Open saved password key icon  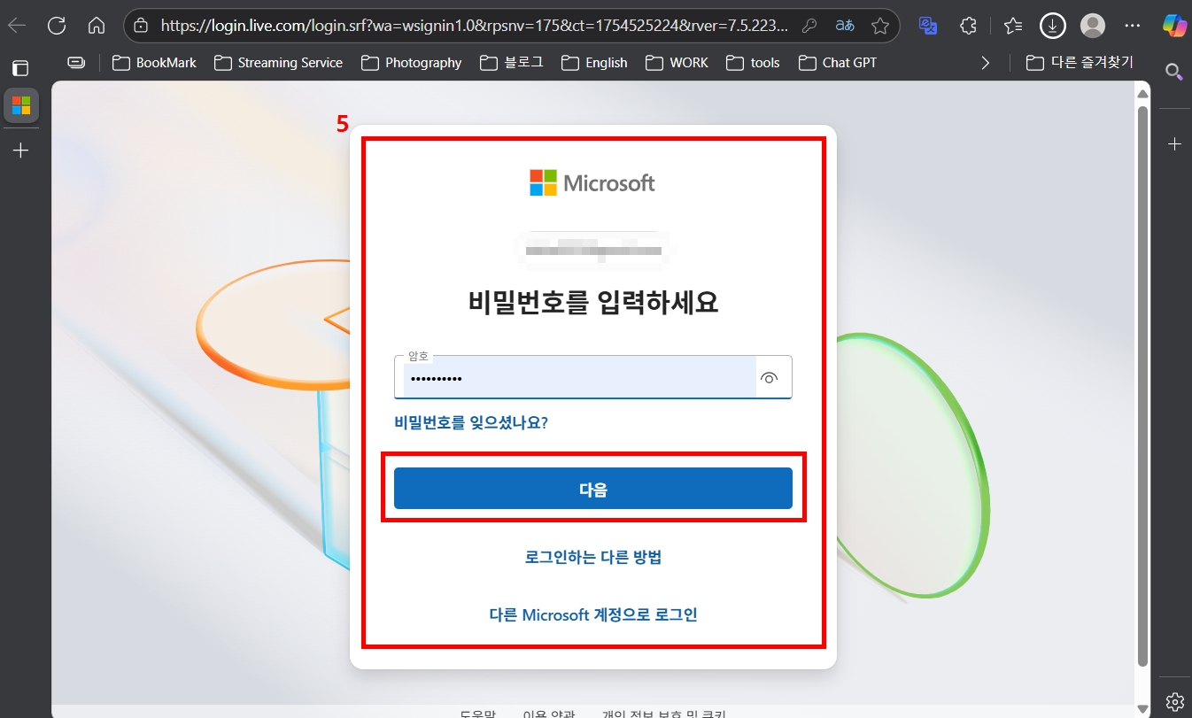[809, 27]
